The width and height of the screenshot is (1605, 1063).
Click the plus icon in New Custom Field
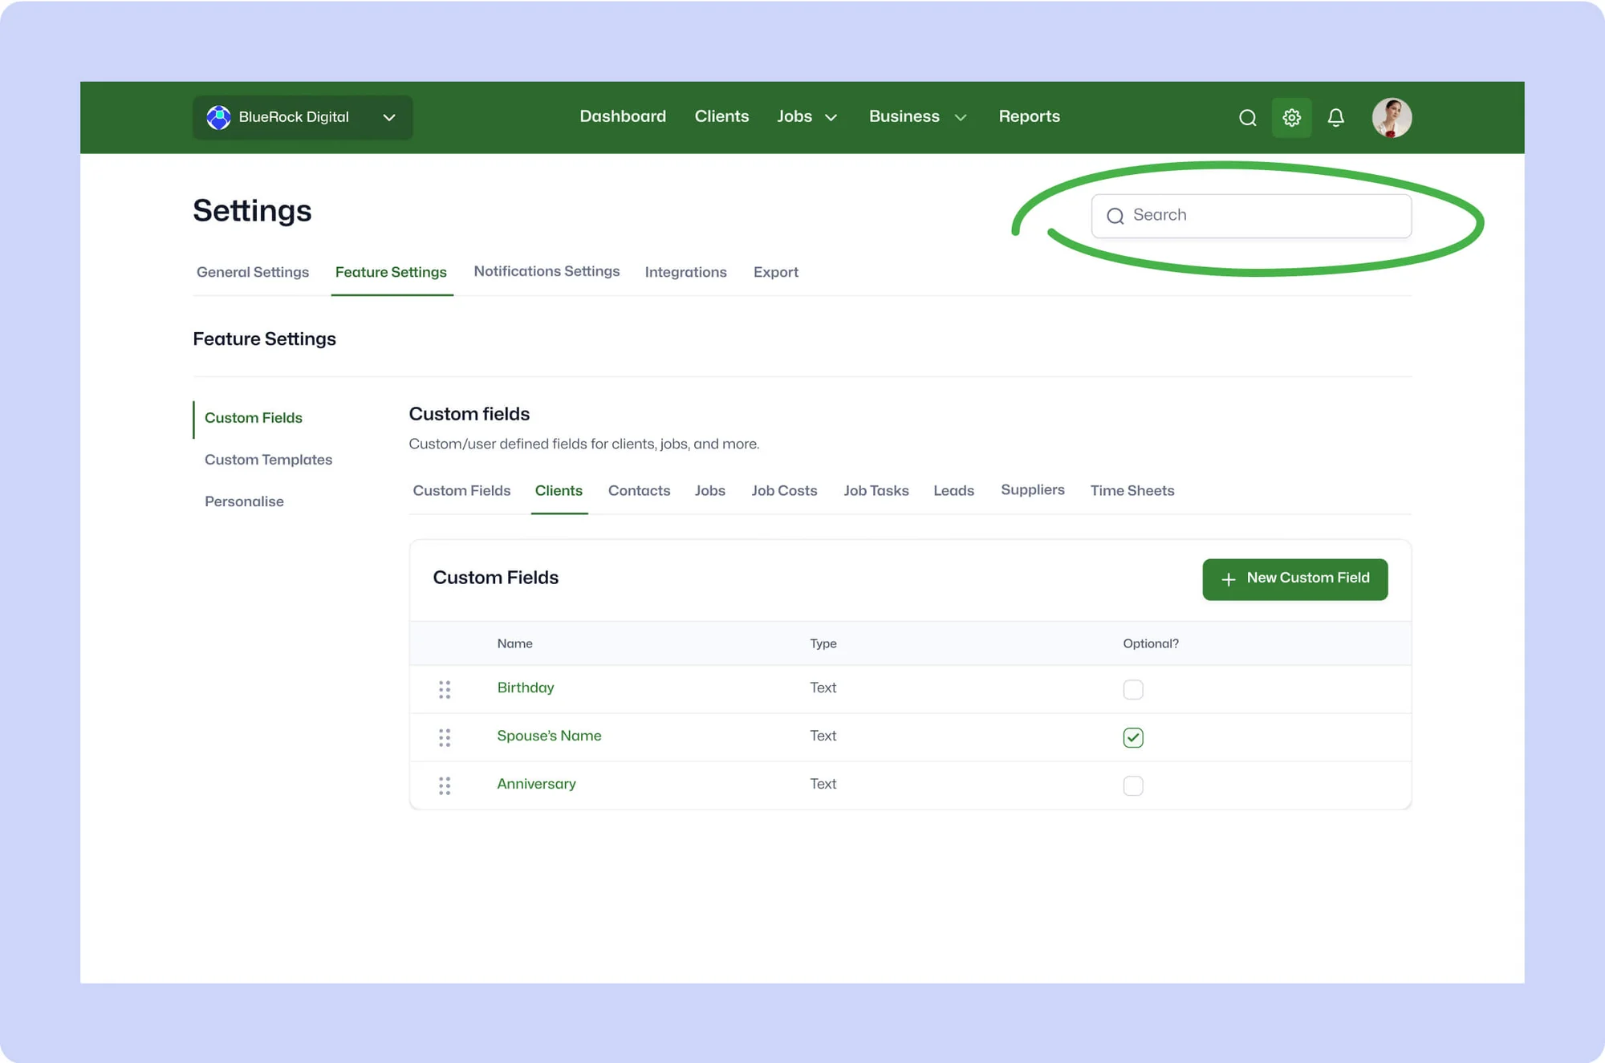point(1228,579)
